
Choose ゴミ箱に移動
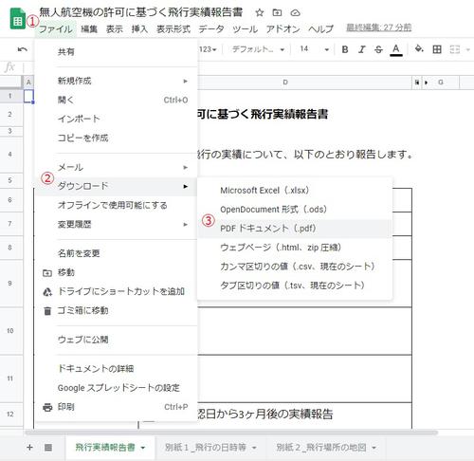pyautogui.click(x=117, y=310)
